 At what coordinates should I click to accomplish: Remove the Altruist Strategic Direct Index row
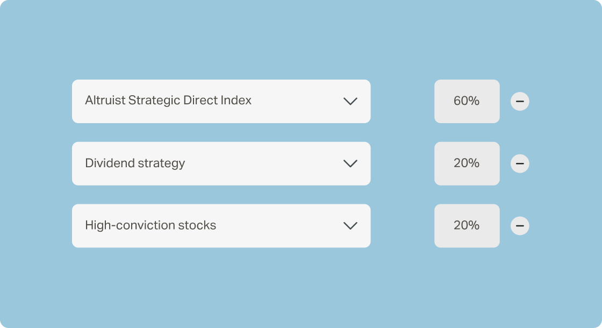tap(520, 102)
